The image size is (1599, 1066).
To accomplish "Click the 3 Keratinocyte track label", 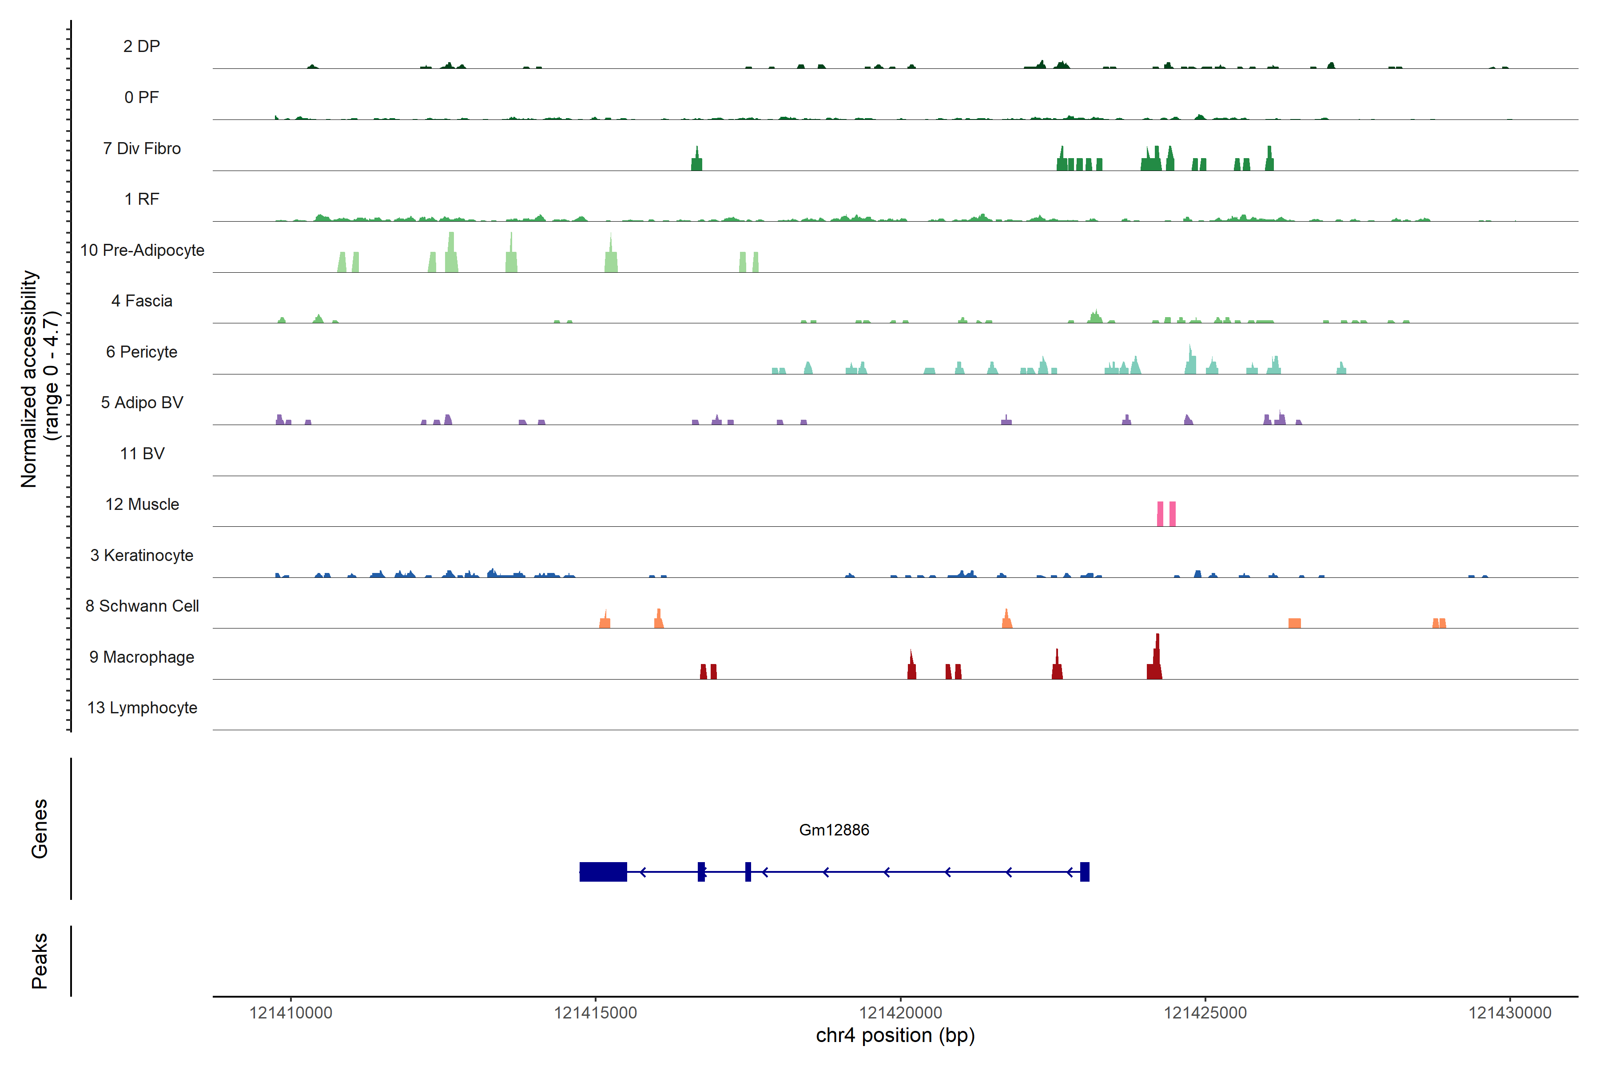I will [142, 556].
